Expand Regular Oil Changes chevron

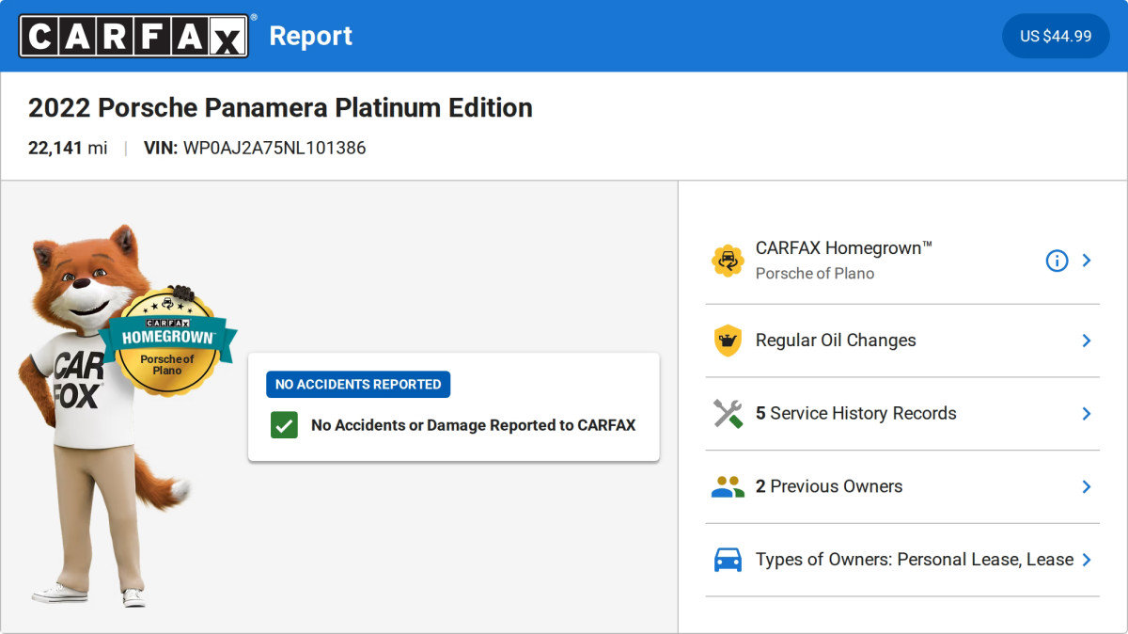[1086, 341]
